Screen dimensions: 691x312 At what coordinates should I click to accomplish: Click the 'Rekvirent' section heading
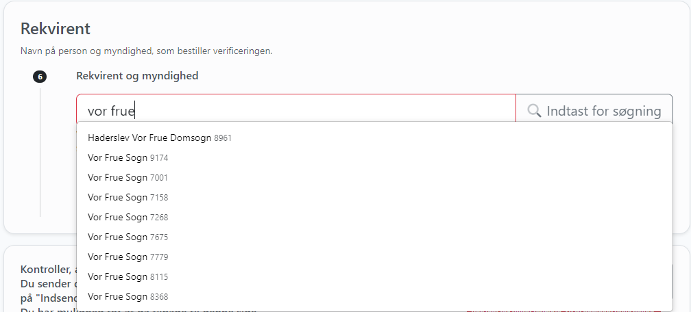pyautogui.click(x=56, y=29)
